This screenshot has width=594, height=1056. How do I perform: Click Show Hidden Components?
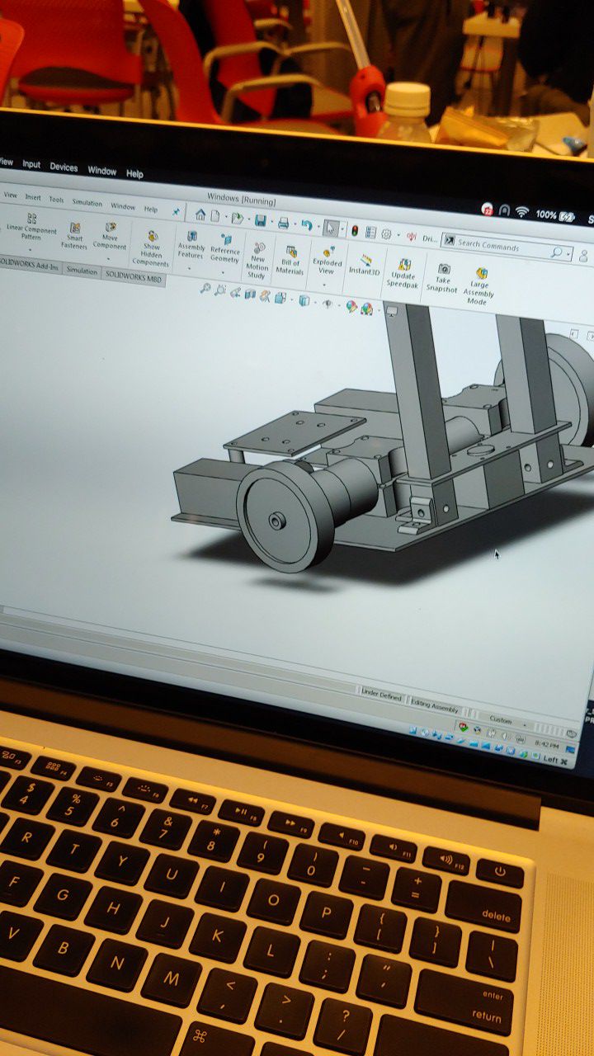click(x=151, y=247)
